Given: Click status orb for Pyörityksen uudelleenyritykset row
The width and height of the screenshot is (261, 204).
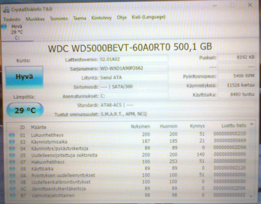Looking at the screenshot, I should coord(12,175).
